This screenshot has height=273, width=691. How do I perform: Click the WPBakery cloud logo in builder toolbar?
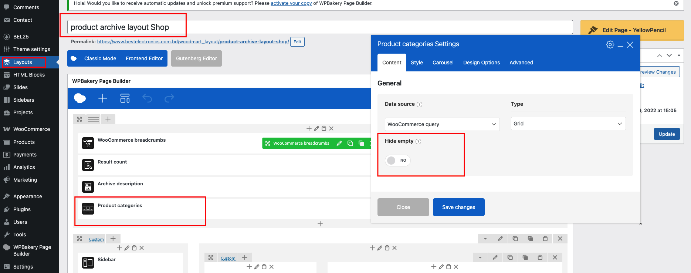point(80,98)
